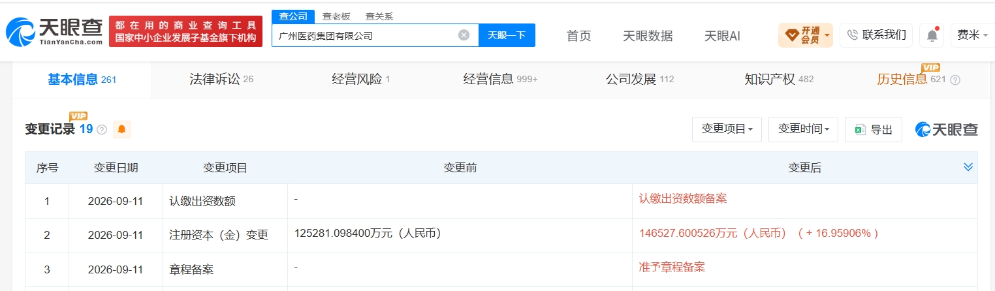Viewport: 995px width, 291px height.
Task: Open the 费米 user account dropdown
Action: pyautogui.click(x=972, y=35)
